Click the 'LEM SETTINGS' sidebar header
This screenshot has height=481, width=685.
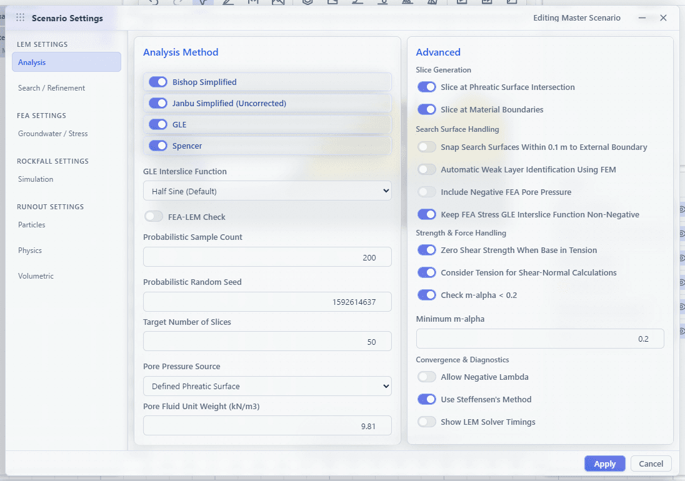tap(42, 44)
